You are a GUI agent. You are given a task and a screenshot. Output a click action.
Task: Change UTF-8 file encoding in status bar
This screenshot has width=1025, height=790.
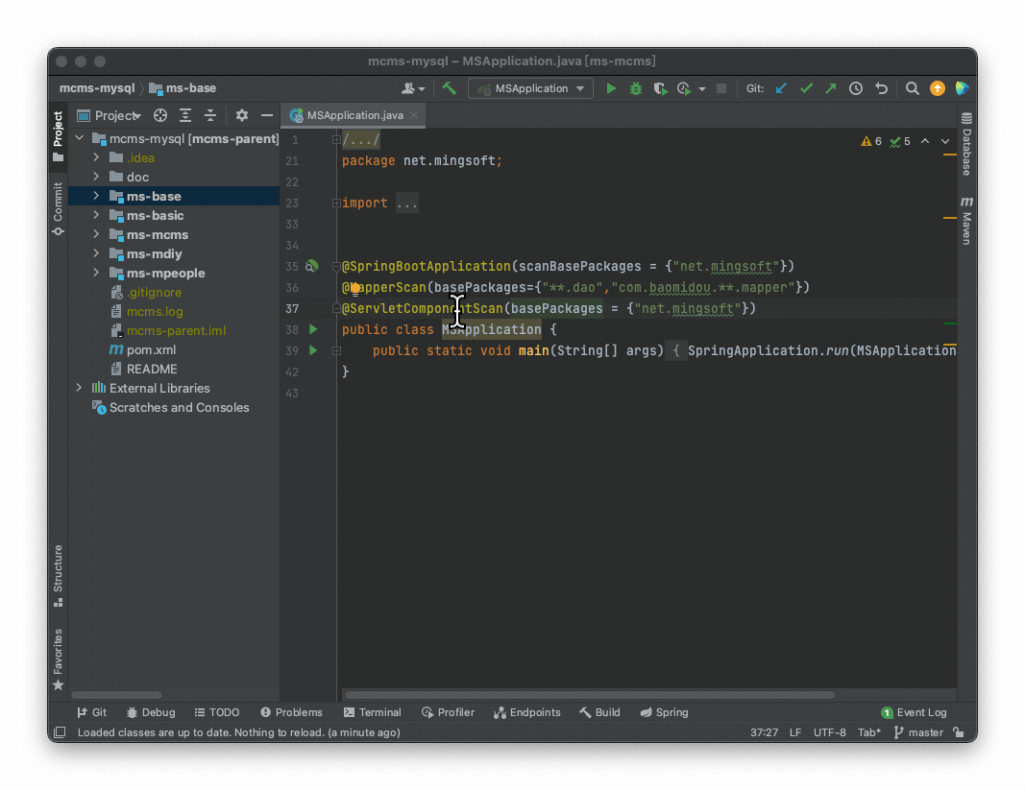[x=830, y=732]
